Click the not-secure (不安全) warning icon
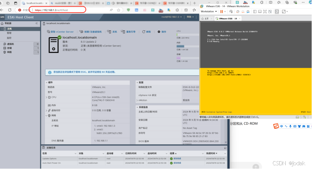312x169 pixels. click(x=20, y=10)
